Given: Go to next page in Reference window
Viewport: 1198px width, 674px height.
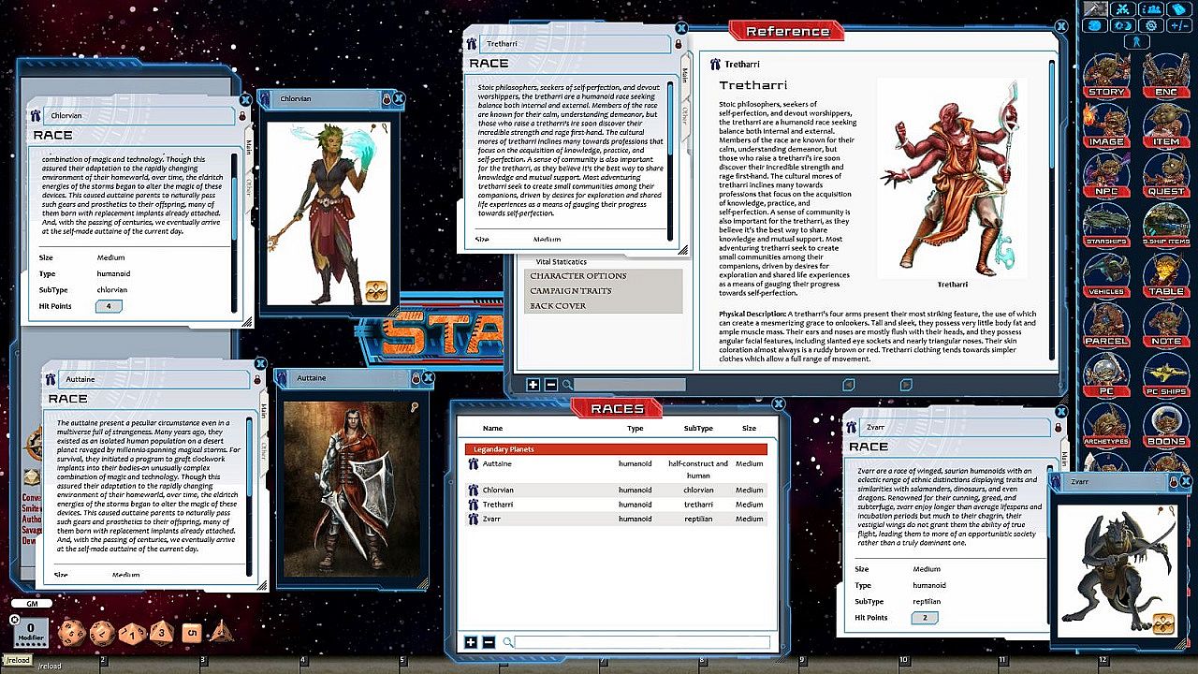Looking at the screenshot, I should point(906,385).
